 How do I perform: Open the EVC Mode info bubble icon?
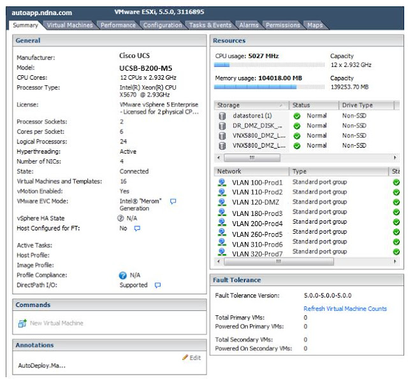[x=173, y=201]
